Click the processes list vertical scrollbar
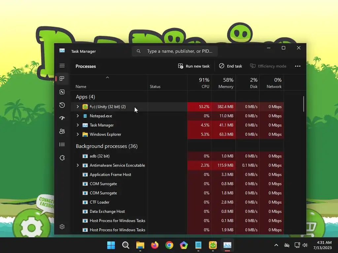 (x=304, y=104)
